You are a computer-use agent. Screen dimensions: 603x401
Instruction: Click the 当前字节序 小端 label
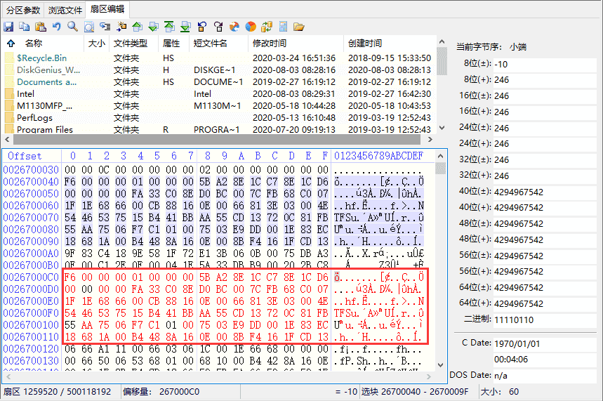(x=491, y=47)
